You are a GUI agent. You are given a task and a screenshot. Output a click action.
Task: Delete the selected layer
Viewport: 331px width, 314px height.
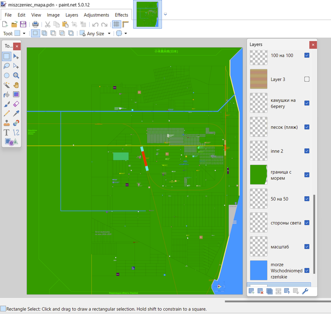(x=260, y=291)
